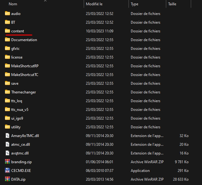The image size is (202, 185).
Task: Select the Documentation folder name
Action: point(24,40)
